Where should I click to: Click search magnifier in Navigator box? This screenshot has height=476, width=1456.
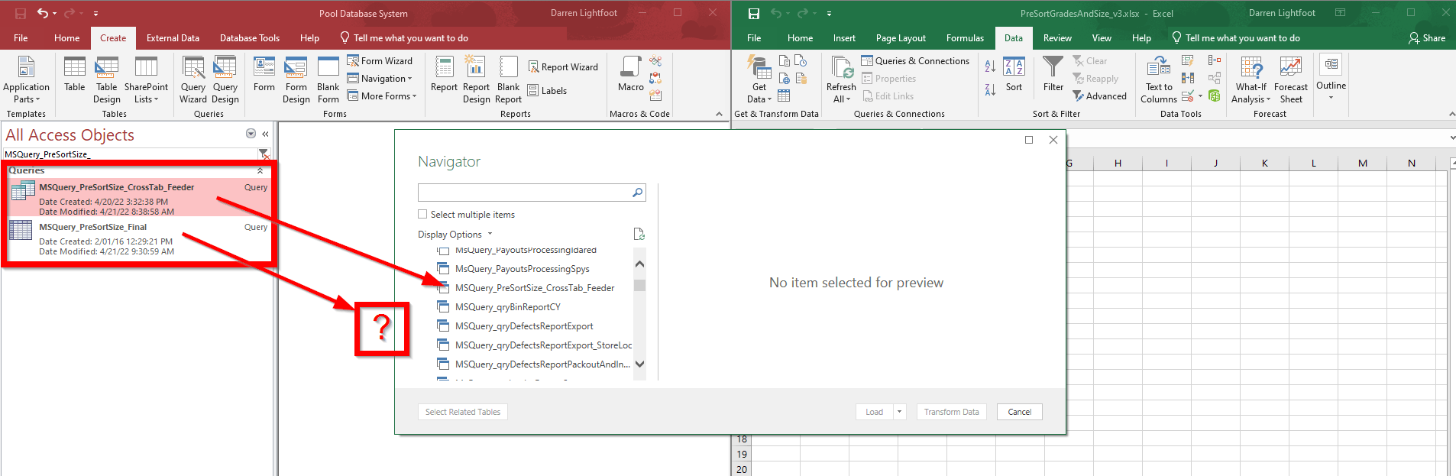coord(637,193)
